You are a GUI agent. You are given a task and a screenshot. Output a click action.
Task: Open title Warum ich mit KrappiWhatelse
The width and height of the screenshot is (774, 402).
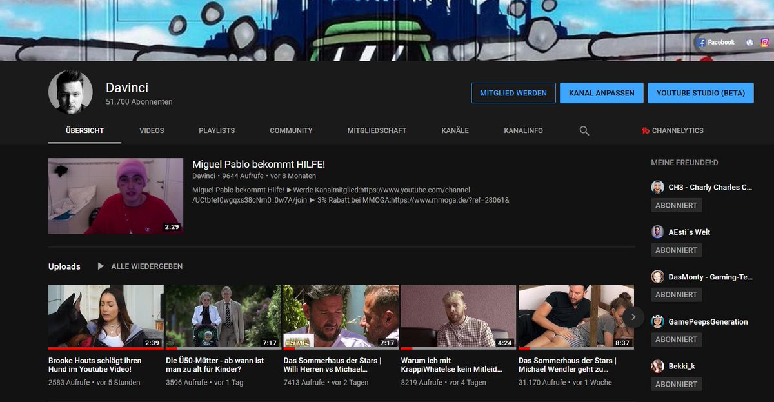451,365
